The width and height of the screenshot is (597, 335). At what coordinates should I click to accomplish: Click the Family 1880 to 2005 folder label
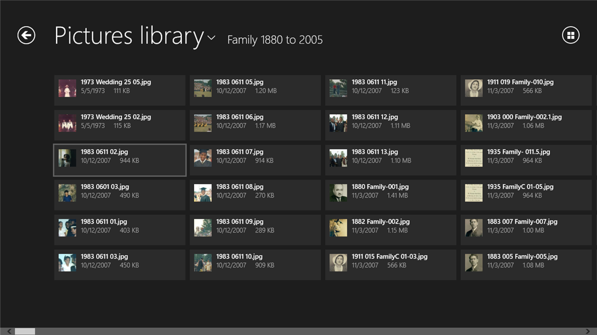(275, 40)
